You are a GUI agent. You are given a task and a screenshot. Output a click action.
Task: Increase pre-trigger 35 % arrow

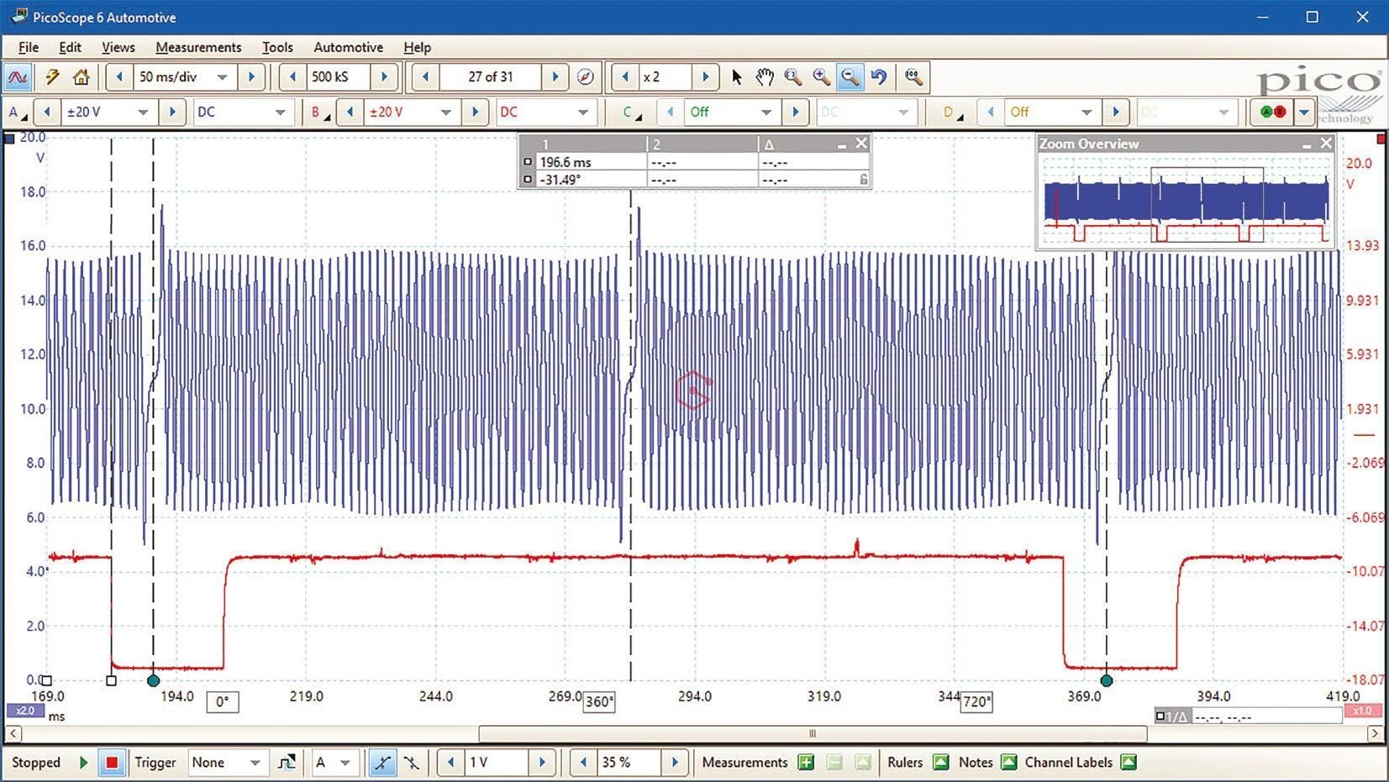click(x=674, y=763)
